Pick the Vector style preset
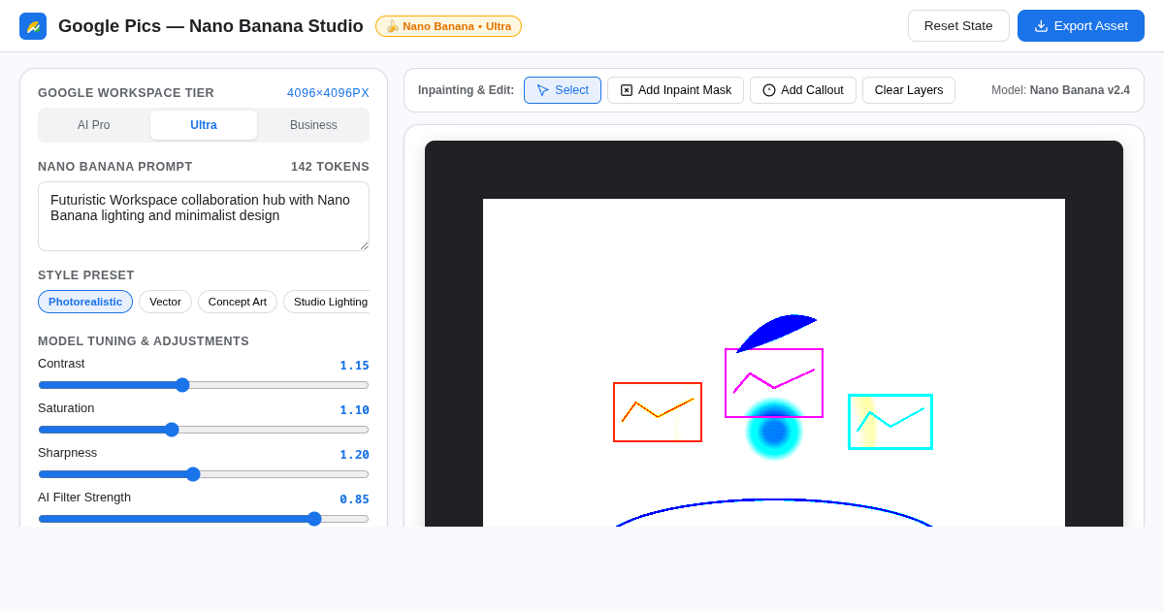This screenshot has height=611, width=1164. pyautogui.click(x=165, y=302)
